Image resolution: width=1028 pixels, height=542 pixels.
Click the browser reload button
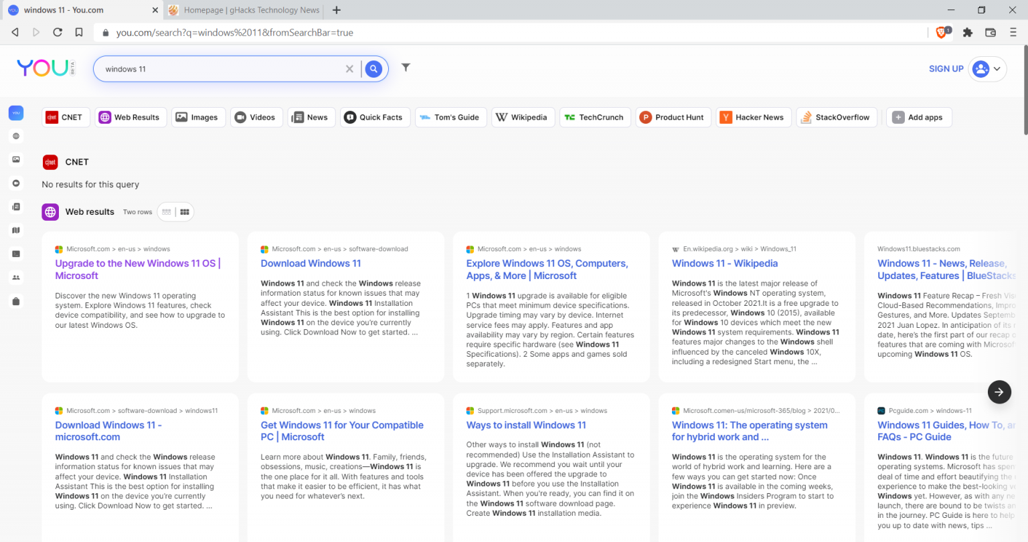tap(58, 32)
